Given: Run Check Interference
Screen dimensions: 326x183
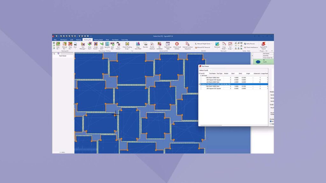Looking at the screenshot, I should pyautogui.click(x=251, y=47).
